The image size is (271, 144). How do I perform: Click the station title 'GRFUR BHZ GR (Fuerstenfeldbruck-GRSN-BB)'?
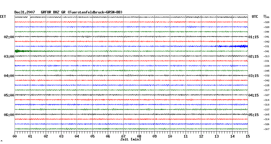coord(82,12)
